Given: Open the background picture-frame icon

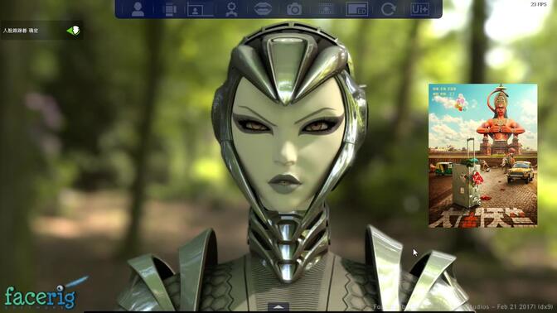Looking at the screenshot, I should click(200, 9).
